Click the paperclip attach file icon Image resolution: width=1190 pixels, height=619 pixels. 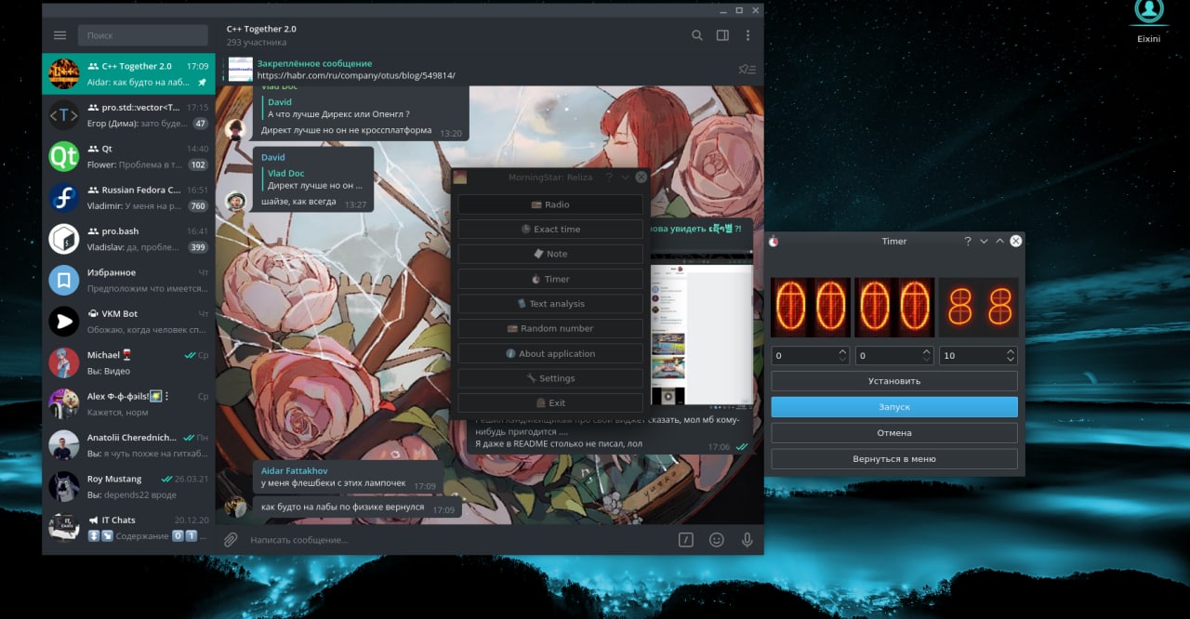(x=231, y=539)
